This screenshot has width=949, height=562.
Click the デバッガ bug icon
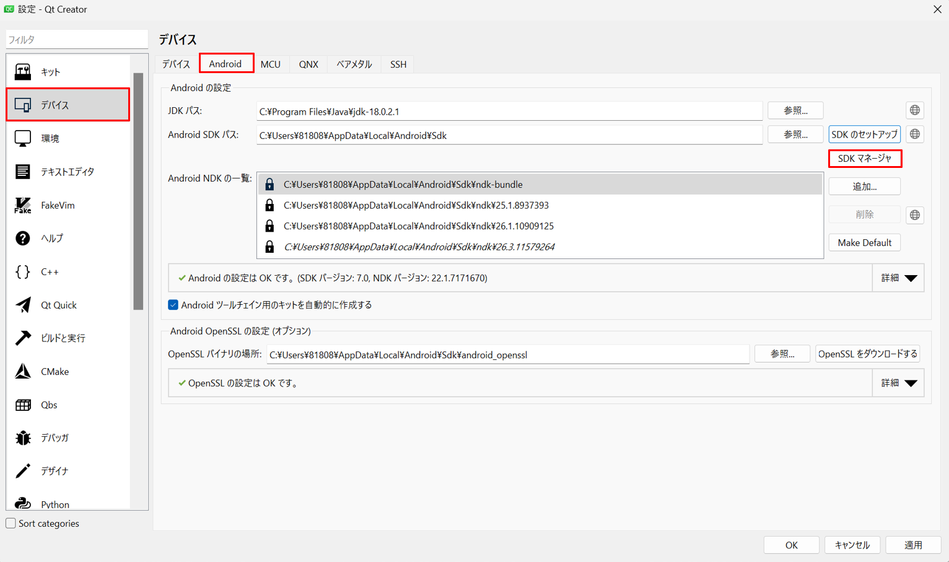[23, 437]
